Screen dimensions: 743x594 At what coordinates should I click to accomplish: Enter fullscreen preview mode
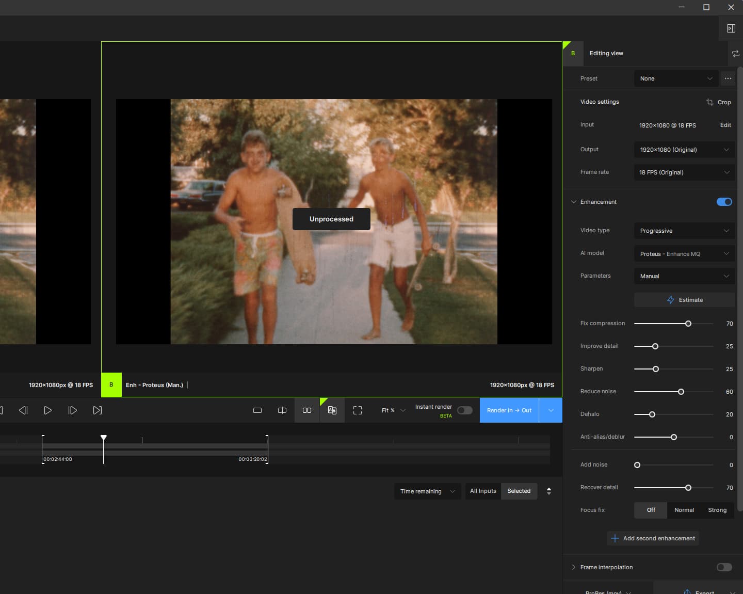(358, 410)
